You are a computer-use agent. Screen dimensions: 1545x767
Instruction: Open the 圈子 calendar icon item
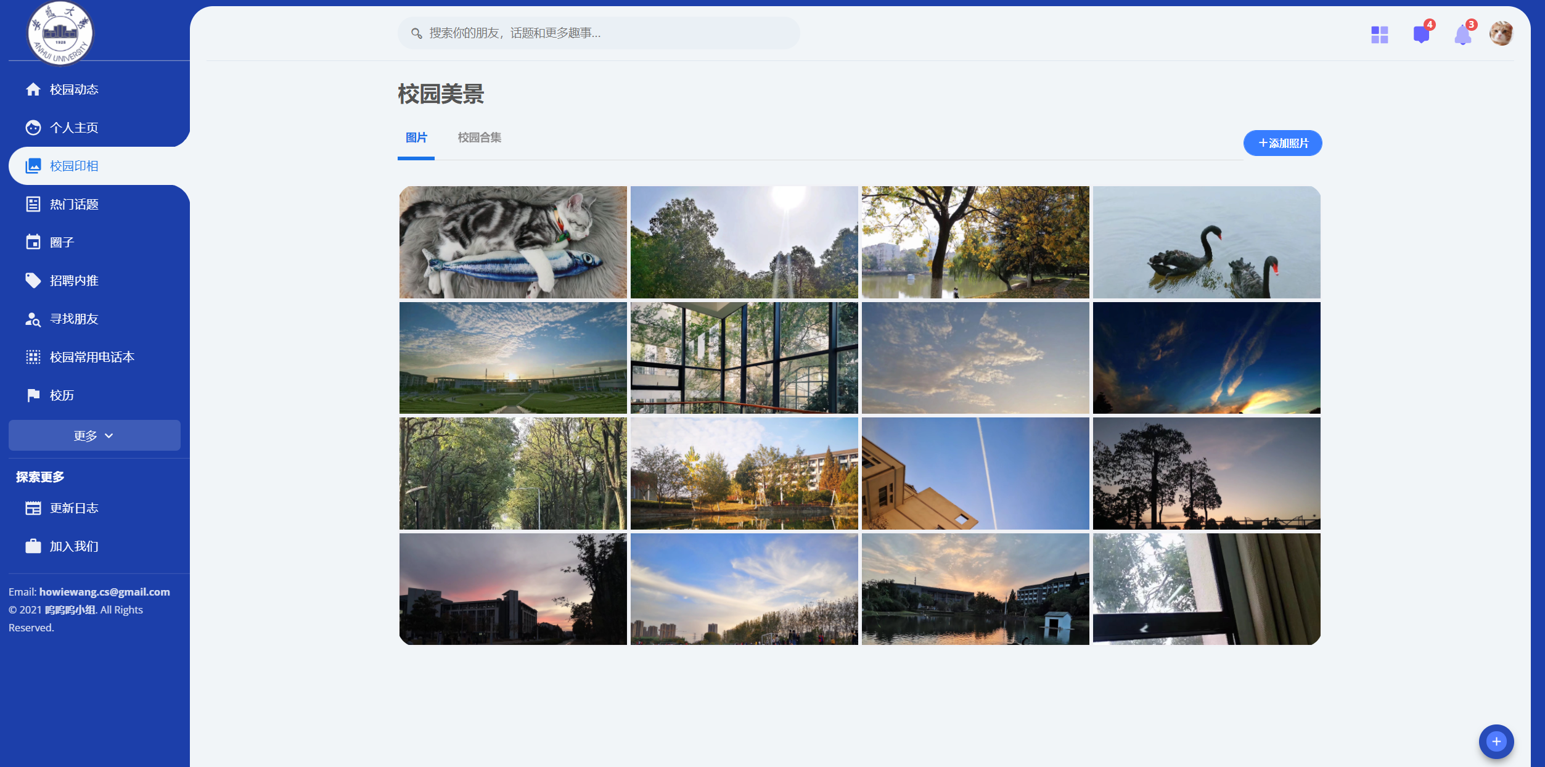click(x=33, y=242)
